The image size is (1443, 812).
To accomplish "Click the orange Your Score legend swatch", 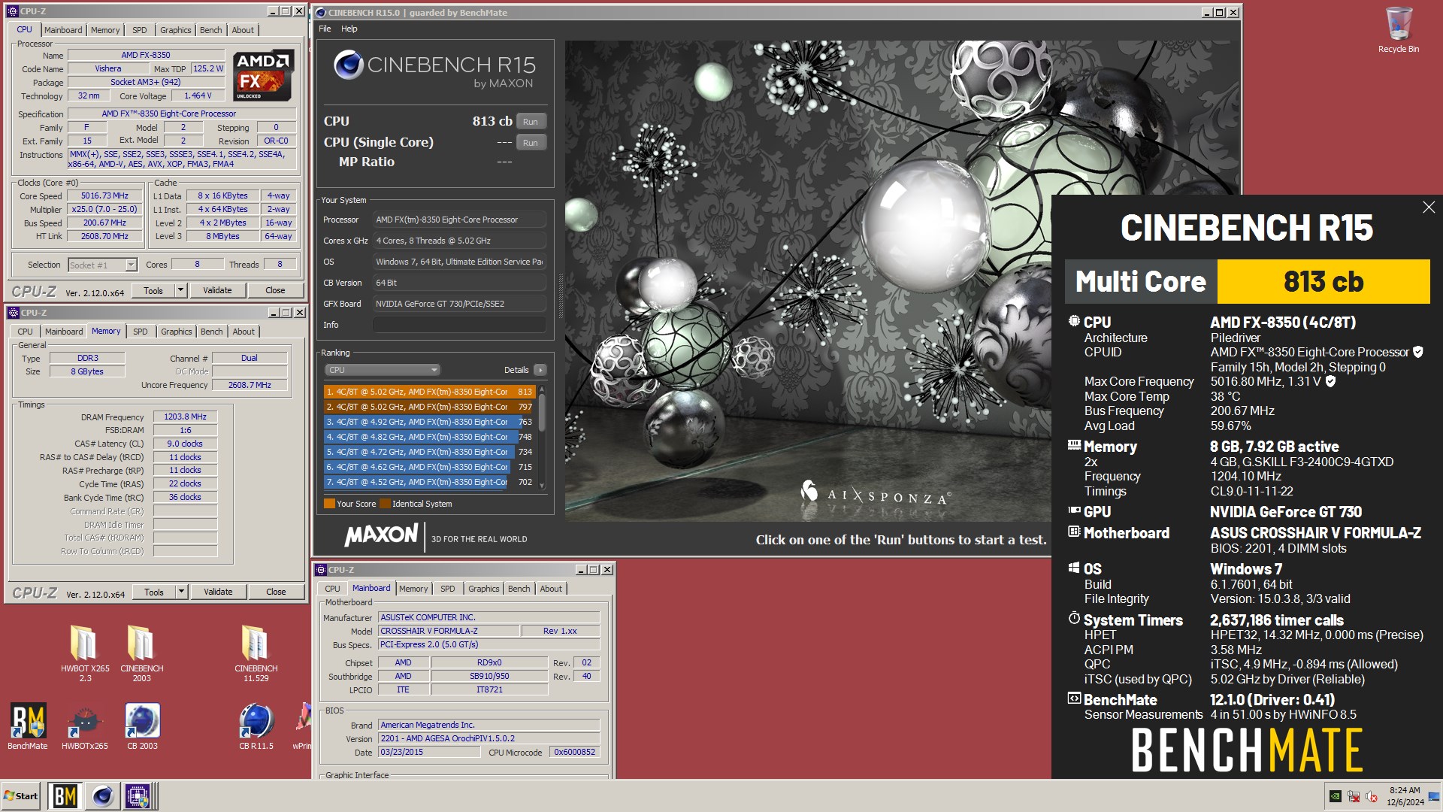I will [x=329, y=504].
